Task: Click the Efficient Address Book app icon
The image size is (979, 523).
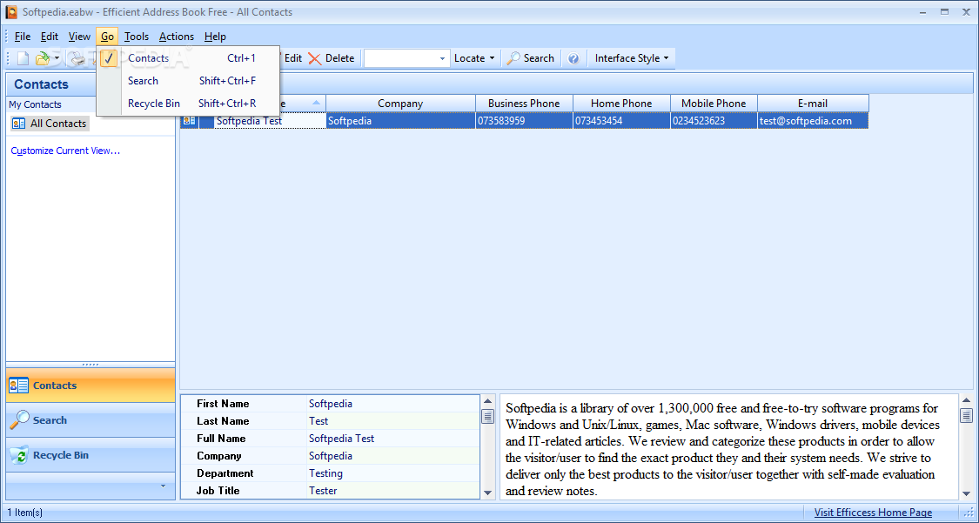Action: point(11,12)
